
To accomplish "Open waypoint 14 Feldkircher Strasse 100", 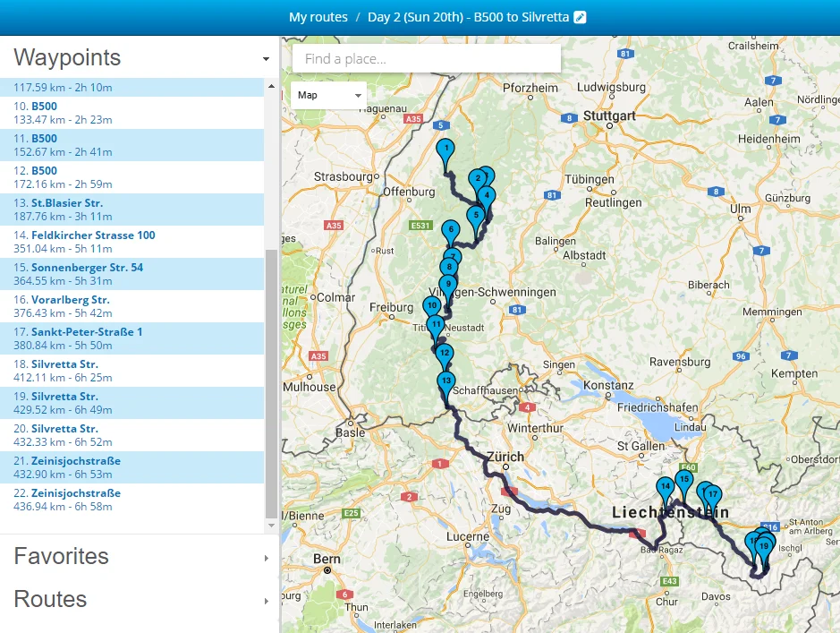I will [132, 242].
